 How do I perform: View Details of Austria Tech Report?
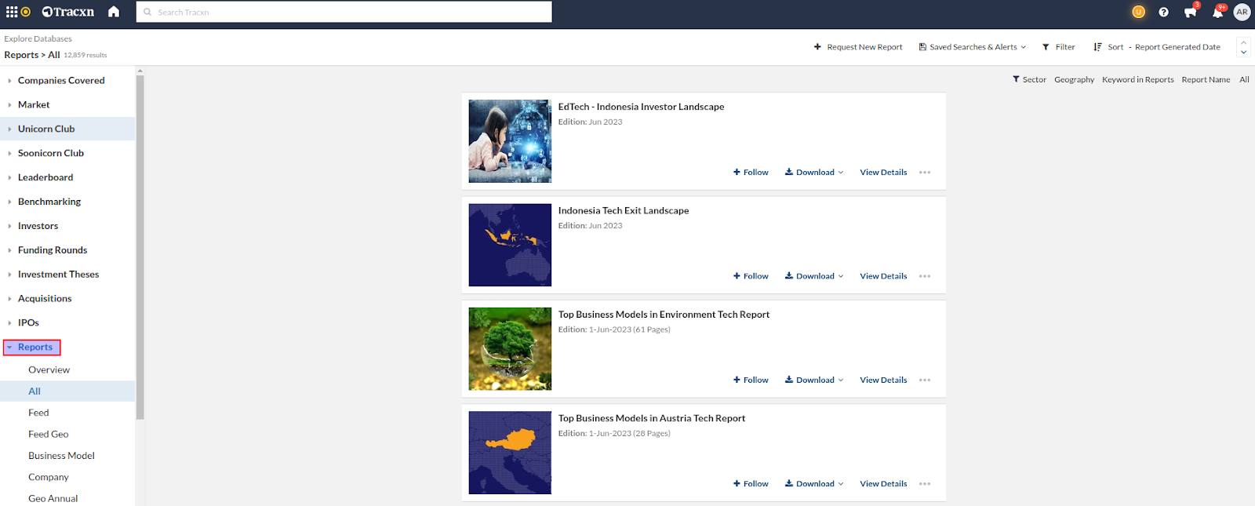(883, 484)
